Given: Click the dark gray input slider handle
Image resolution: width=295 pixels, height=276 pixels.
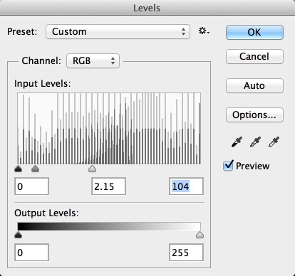Looking at the screenshot, I should click(35, 169).
